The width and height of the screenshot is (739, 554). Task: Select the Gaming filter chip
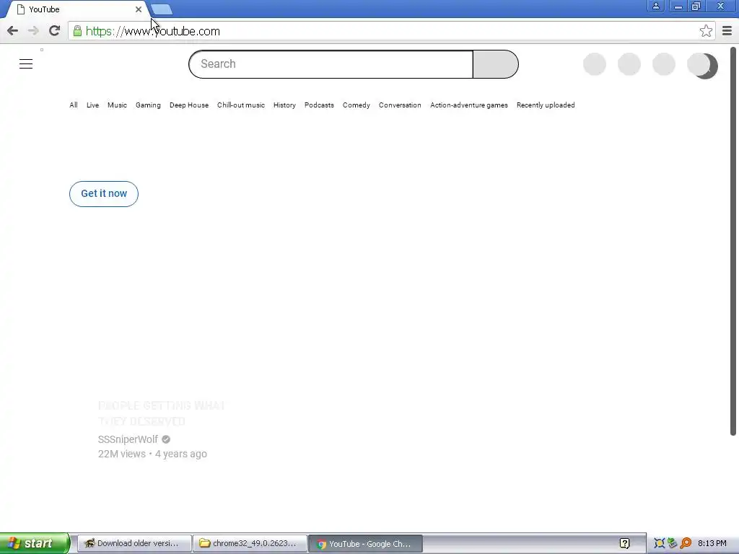[148, 105]
